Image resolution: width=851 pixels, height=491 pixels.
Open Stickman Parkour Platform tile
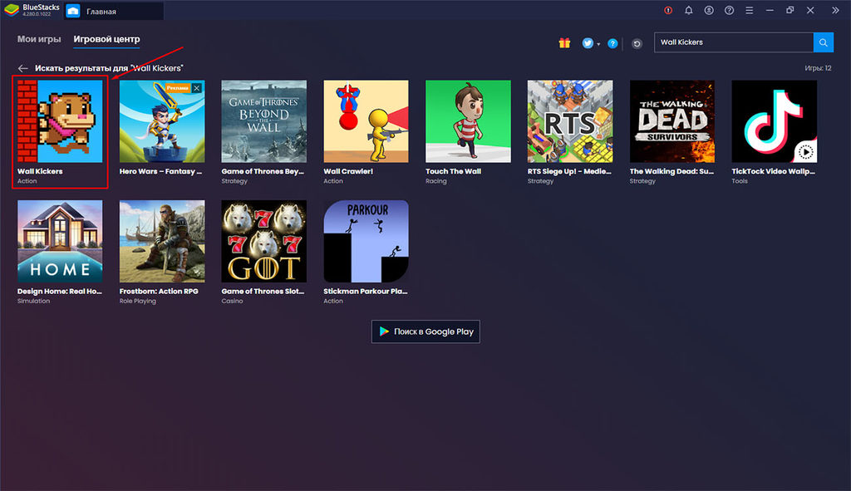tap(366, 241)
